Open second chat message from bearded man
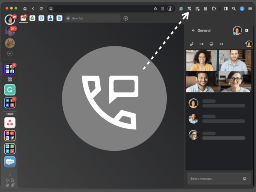256x192 pixels. pos(217,119)
